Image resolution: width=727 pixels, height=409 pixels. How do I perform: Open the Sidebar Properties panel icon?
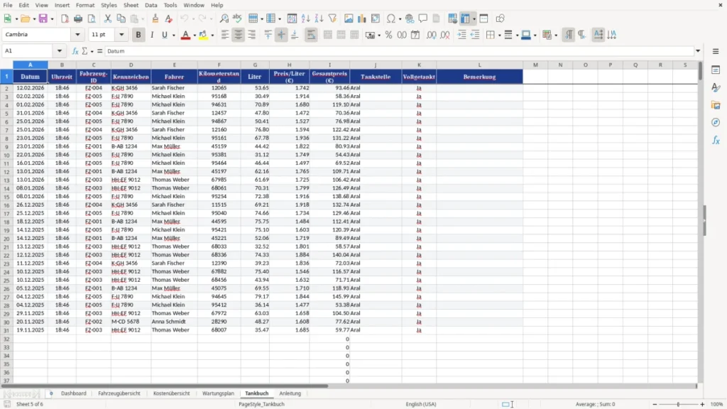(716, 70)
